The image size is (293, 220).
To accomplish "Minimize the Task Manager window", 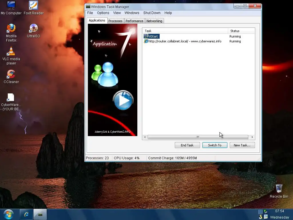I will (237, 6).
